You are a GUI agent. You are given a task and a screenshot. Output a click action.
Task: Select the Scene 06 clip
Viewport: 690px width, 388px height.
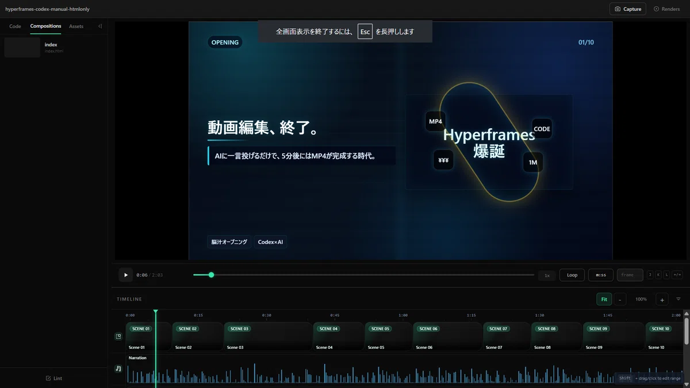click(447, 336)
